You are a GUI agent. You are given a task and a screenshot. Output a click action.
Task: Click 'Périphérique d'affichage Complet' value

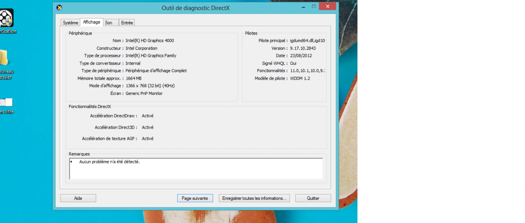[156, 71]
